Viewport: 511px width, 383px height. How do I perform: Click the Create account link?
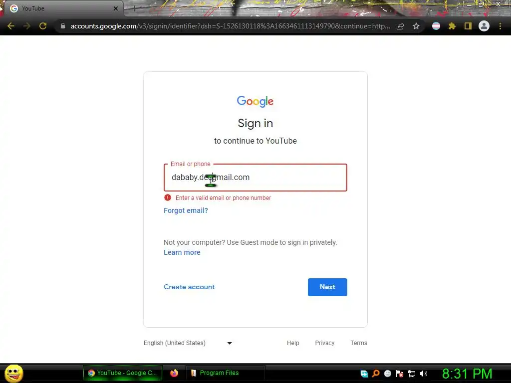[189, 287]
